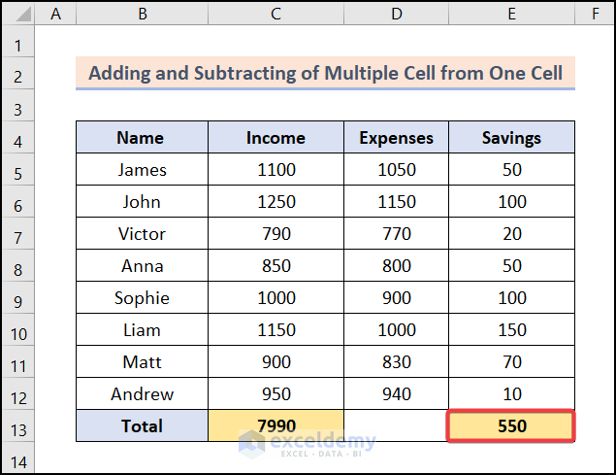Select Andrew's expenses value 940
The image size is (616, 475).
coord(396,394)
